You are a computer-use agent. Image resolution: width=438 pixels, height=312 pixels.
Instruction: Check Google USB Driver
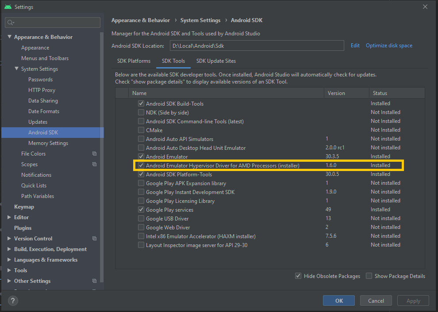(x=141, y=218)
